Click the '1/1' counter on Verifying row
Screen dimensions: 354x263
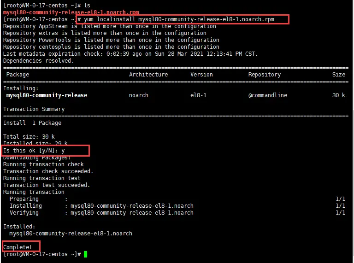pos(340,213)
